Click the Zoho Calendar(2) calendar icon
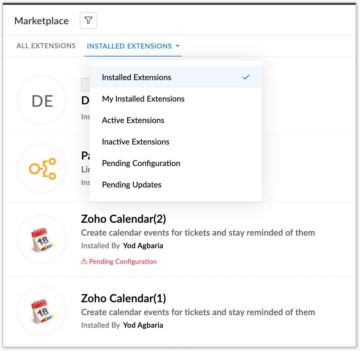 pyautogui.click(x=42, y=239)
